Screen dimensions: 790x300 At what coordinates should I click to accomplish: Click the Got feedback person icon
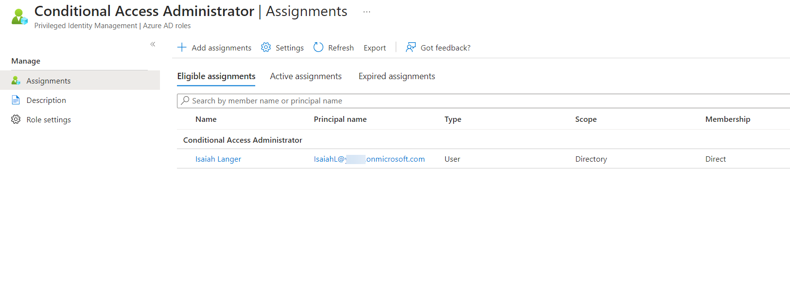pyautogui.click(x=411, y=47)
